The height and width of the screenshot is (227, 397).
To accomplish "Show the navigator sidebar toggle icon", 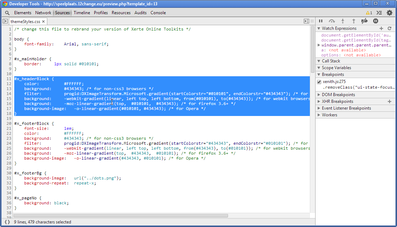I will (x=5, y=21).
